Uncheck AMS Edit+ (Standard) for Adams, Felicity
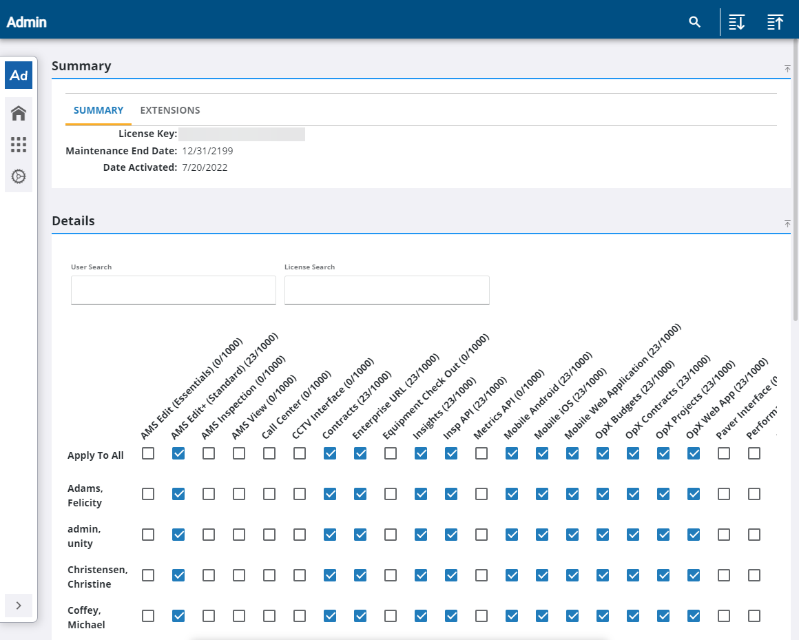The image size is (799, 640). (x=178, y=494)
